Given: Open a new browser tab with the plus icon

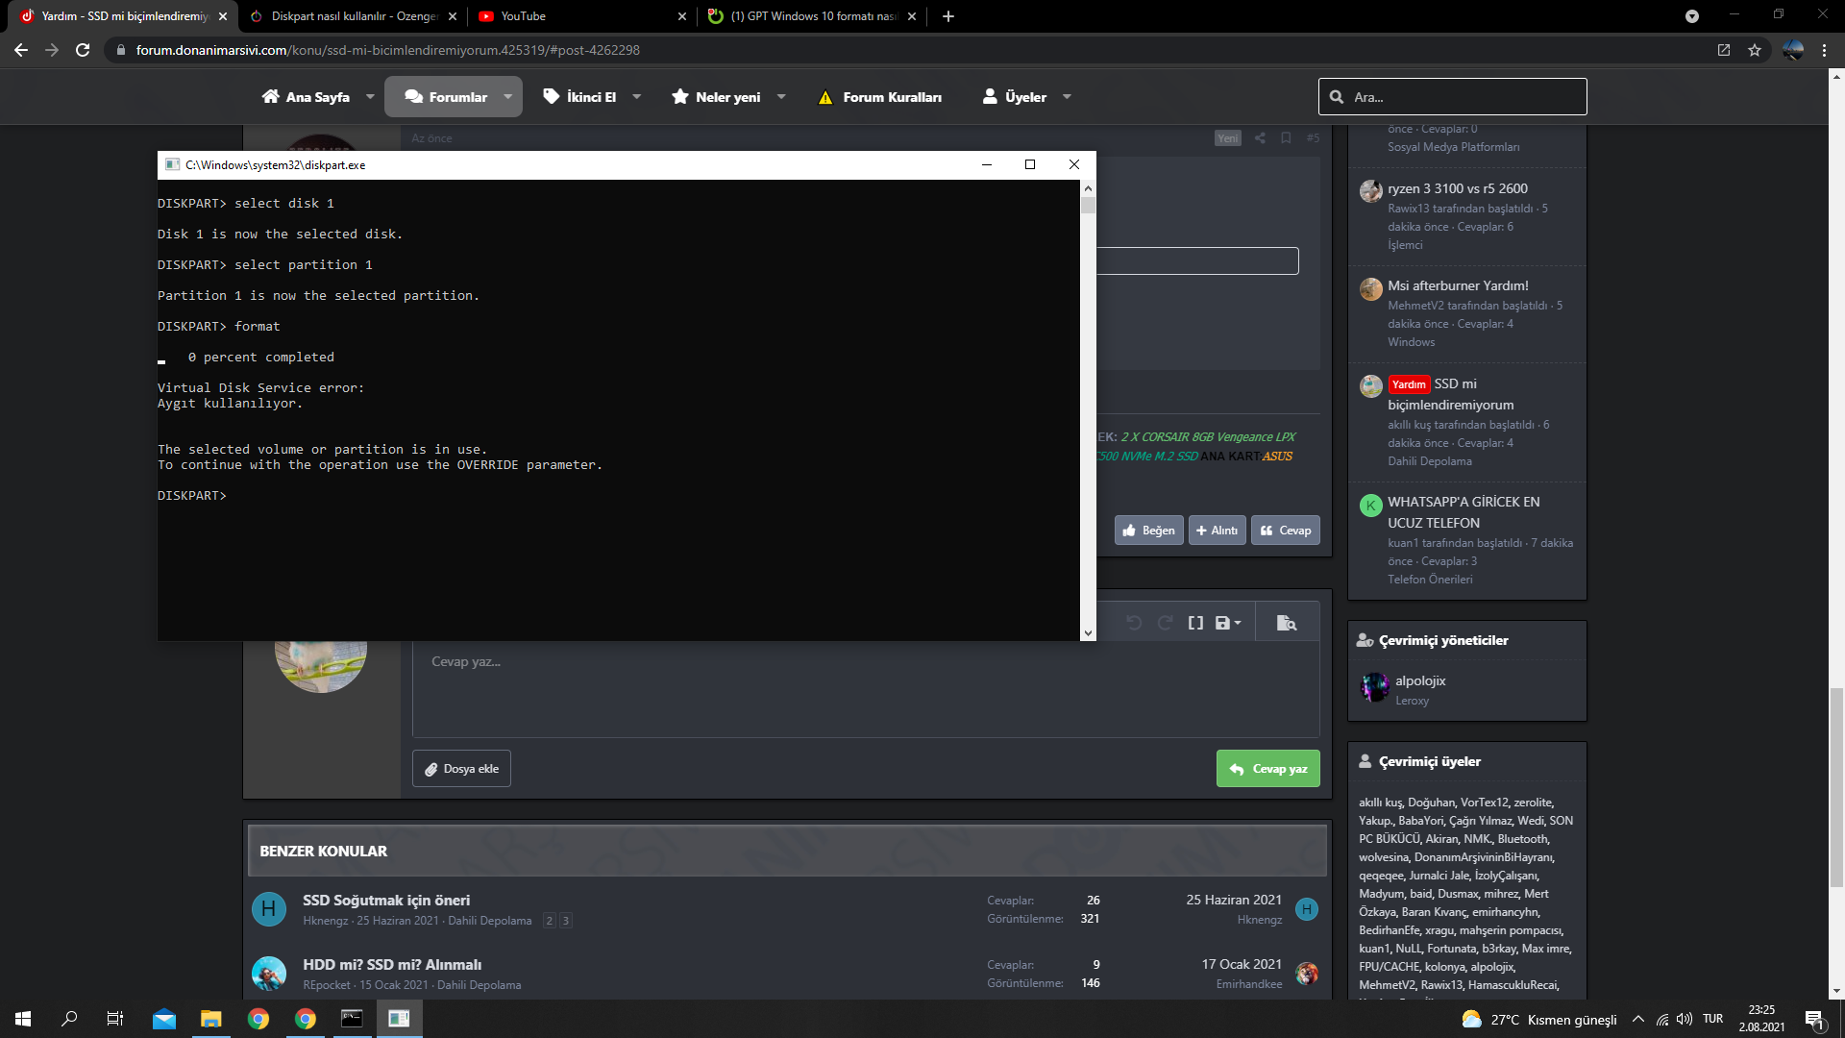Looking at the screenshot, I should [x=948, y=16].
